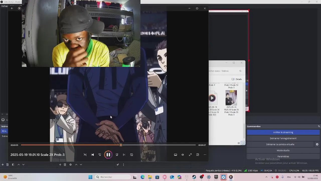Move the OBS source up

pyautogui.click(x=76, y=165)
